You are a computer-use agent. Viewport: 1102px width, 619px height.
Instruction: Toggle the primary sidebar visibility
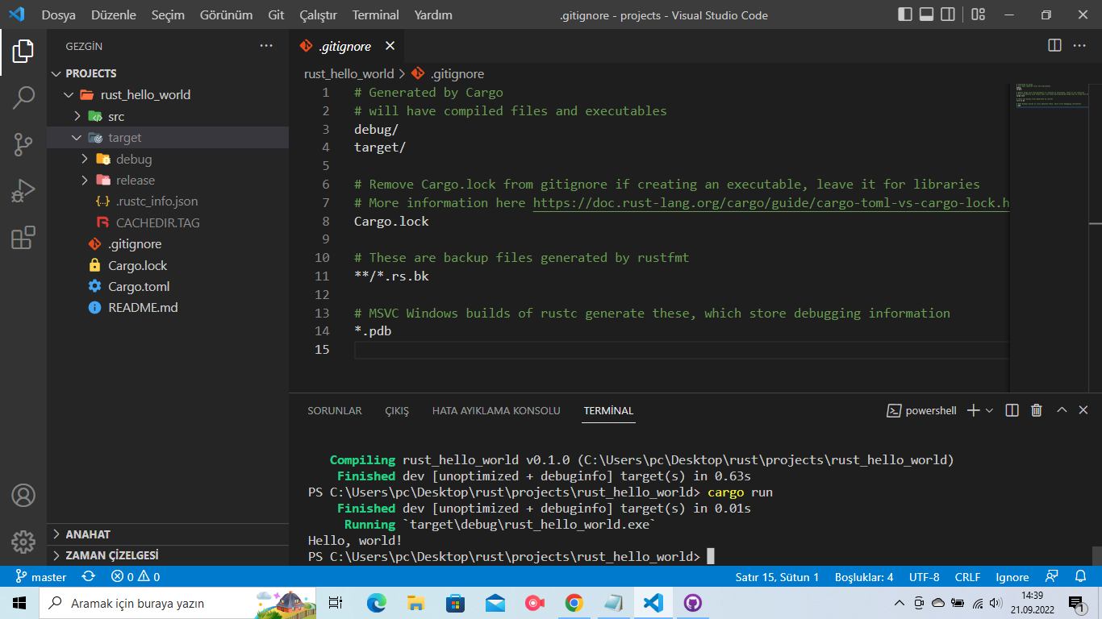click(904, 14)
